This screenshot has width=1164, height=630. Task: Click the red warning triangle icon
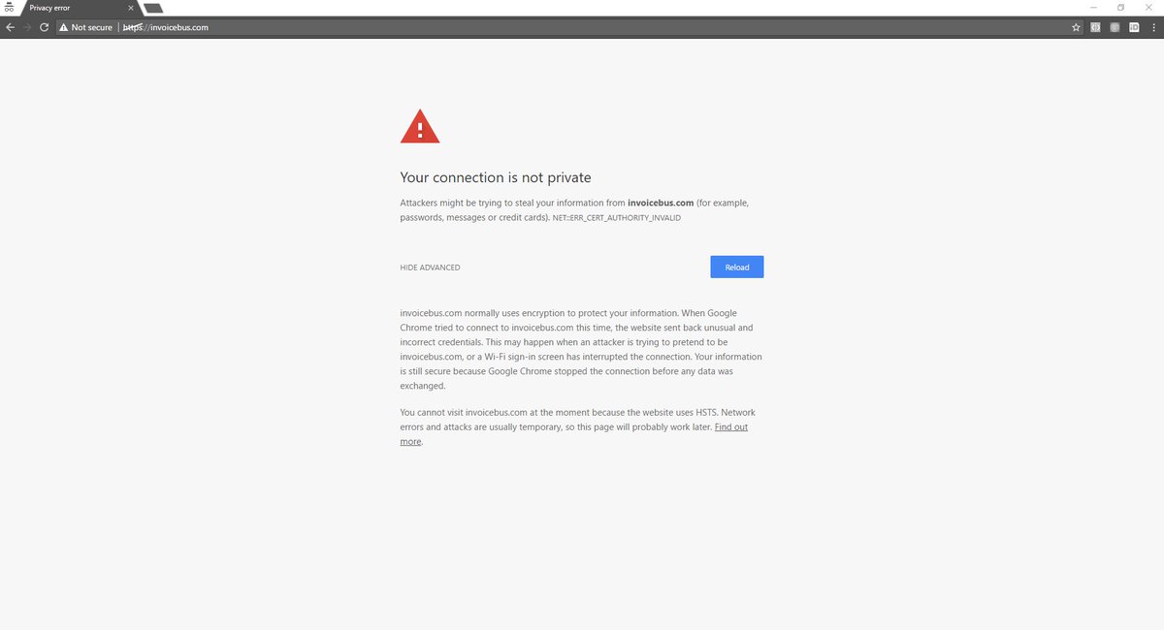pyautogui.click(x=420, y=126)
